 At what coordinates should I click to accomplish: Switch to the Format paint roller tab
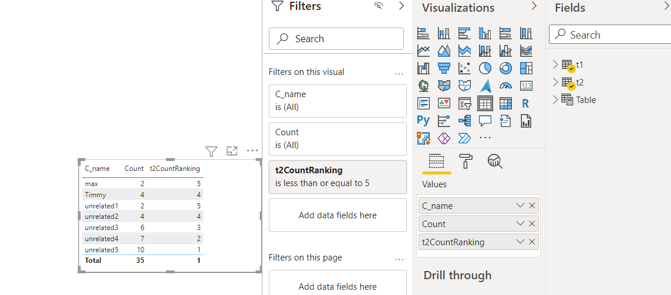click(x=466, y=162)
